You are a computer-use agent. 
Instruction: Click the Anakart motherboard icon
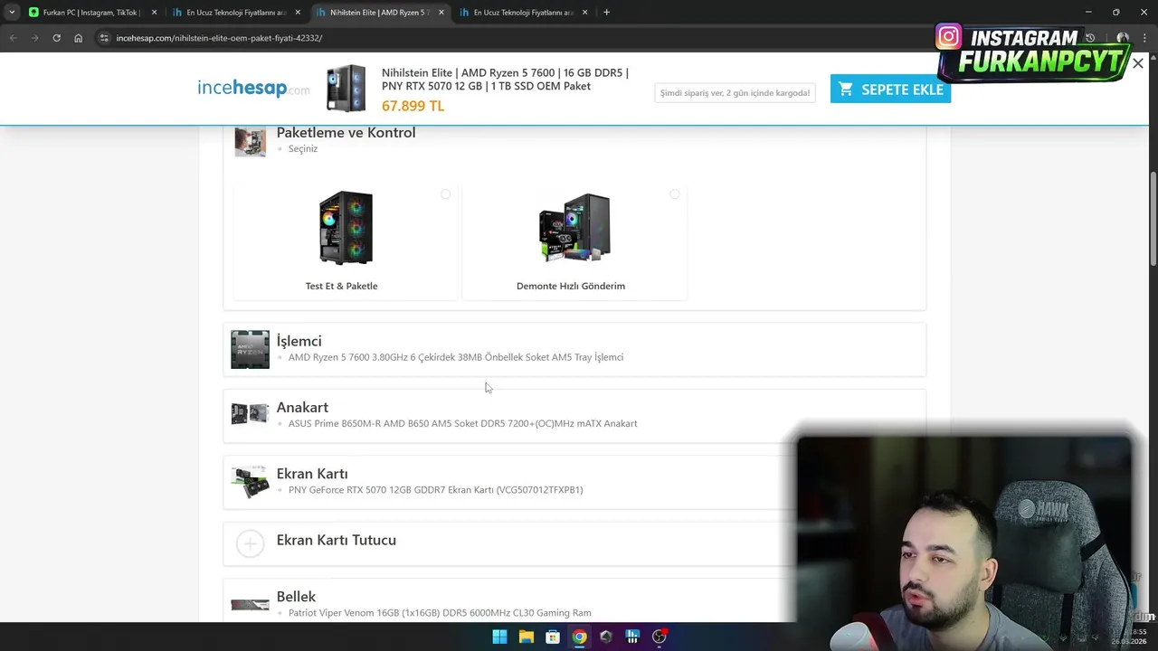point(250,414)
